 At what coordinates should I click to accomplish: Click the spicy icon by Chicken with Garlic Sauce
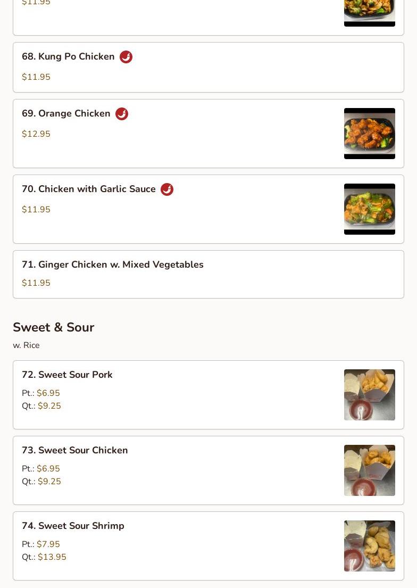click(167, 189)
